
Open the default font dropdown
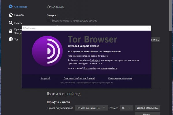tap(91, 108)
